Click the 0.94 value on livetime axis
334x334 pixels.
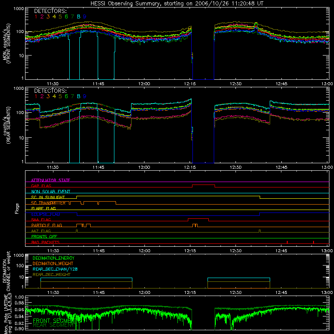click(20, 316)
